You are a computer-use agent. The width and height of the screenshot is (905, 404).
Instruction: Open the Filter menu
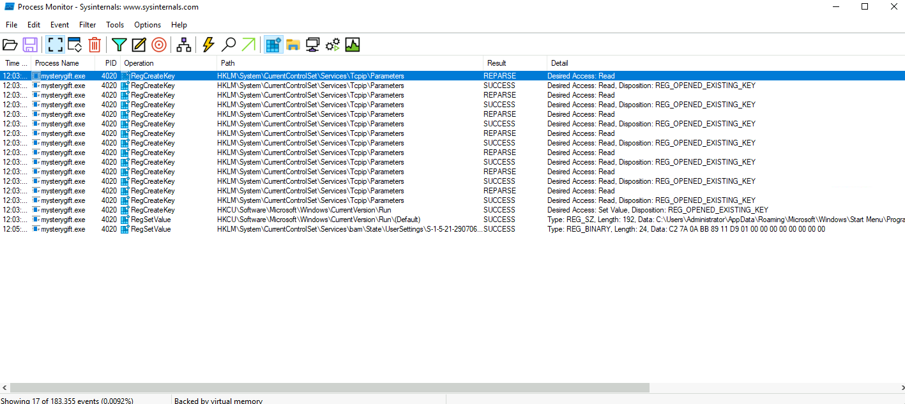[87, 25]
